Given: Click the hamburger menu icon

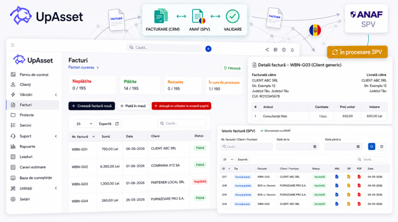Looking at the screenshot, I should (x=13, y=45).
